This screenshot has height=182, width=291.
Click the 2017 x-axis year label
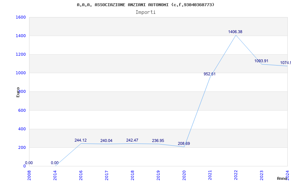(x=107, y=175)
